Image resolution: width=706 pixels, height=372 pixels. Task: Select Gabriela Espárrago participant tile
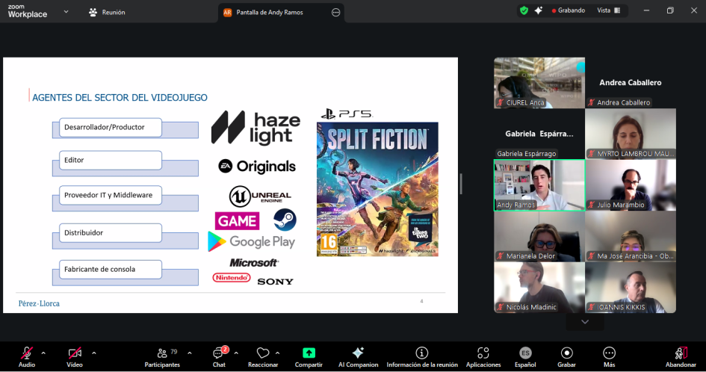pyautogui.click(x=539, y=134)
